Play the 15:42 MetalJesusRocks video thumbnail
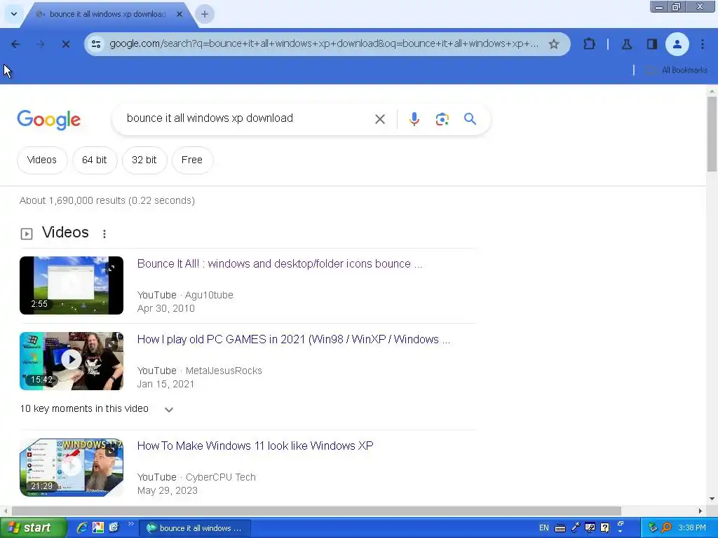718x538 pixels. 72,361
